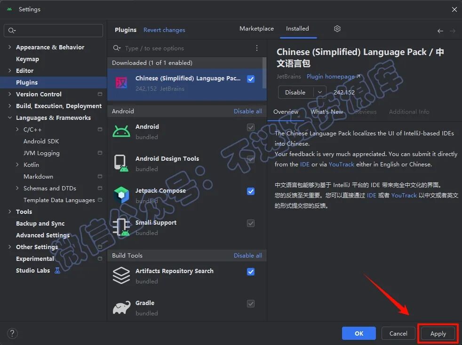Click the OK button
The width and height of the screenshot is (462, 345).
359,333
